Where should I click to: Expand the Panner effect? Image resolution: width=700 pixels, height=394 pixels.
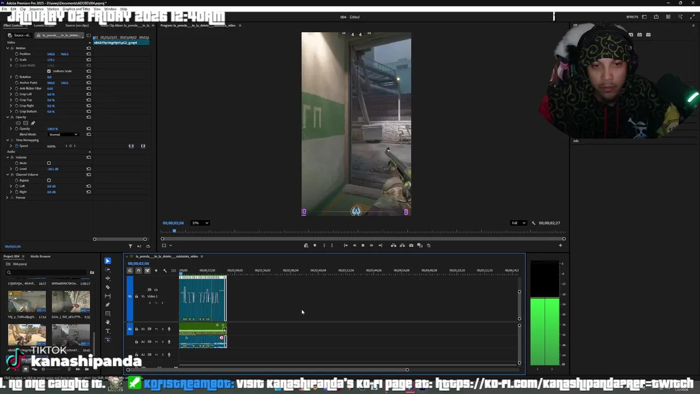[7, 198]
